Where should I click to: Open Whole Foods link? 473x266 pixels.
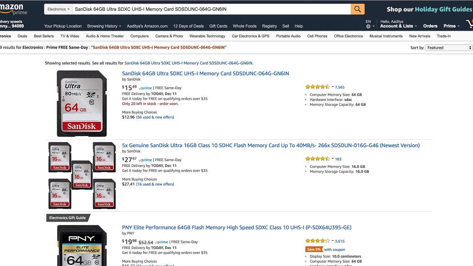245,26
